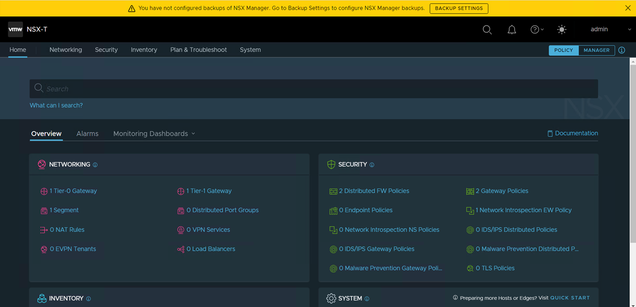Screen dimensions: 636x307
Task: Switch to Manager mode
Action: [596, 50]
